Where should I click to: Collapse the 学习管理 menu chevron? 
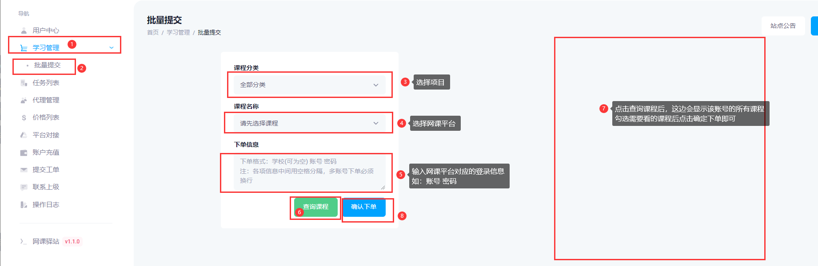tap(112, 48)
